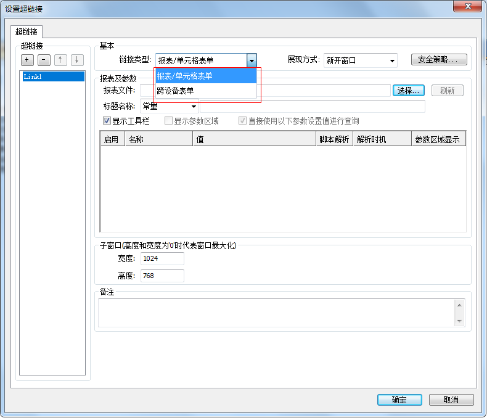
Task: Select 报表/单元格表单 from the list
Action: (205, 76)
